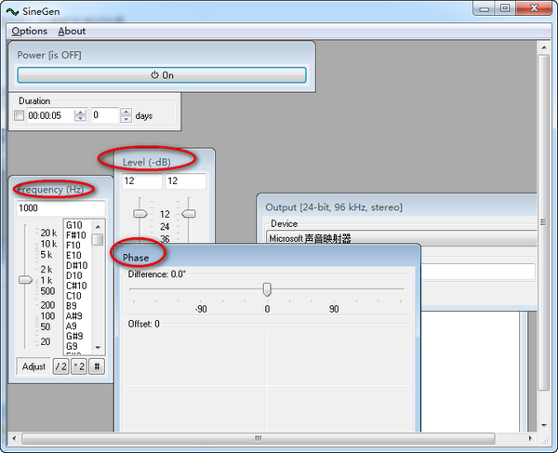
Task: Click the phase Offset graph area
Action: (267, 380)
